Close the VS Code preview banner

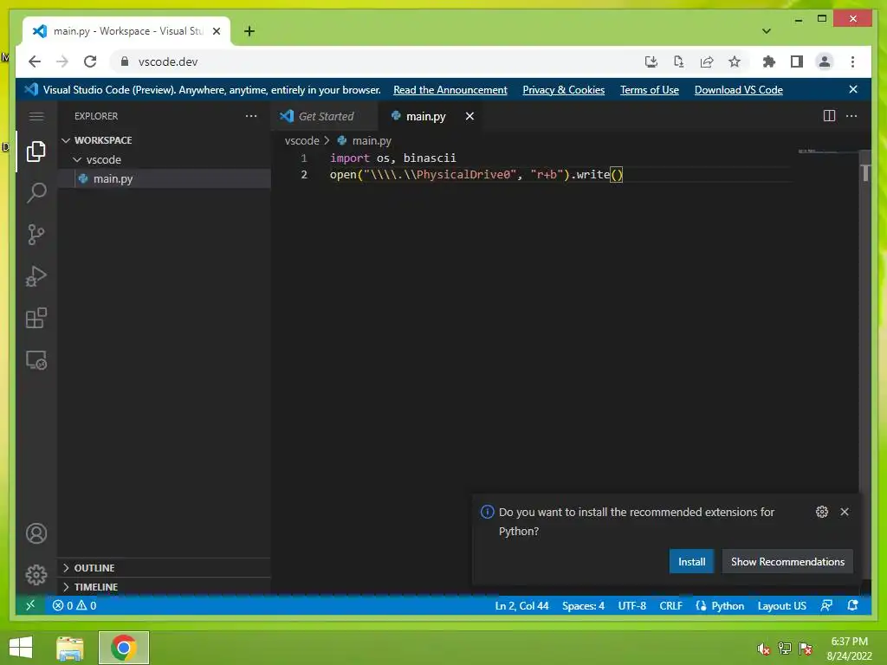click(853, 89)
